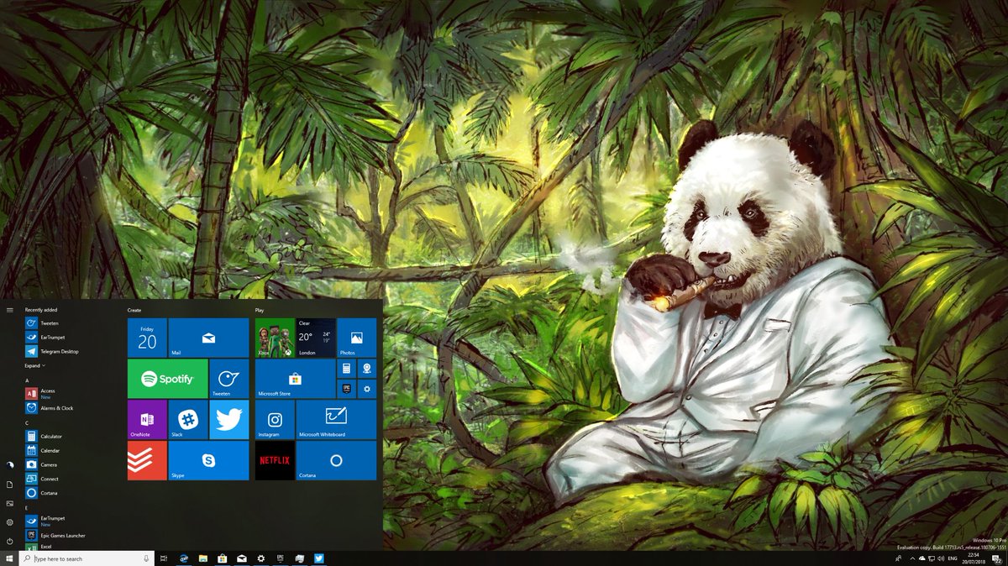Image resolution: width=1008 pixels, height=566 pixels.
Task: Open the purple OneNote tile
Action: tap(147, 420)
